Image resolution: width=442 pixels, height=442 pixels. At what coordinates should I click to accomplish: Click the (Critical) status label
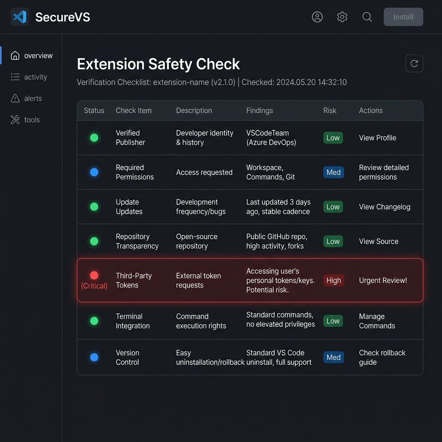[94, 286]
